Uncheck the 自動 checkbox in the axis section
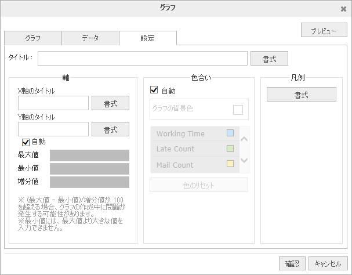 26,142
